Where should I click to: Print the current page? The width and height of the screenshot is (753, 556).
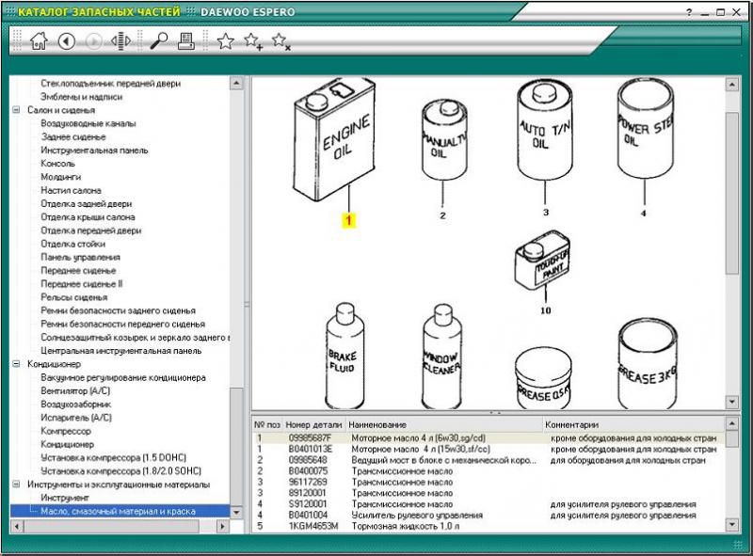click(x=185, y=40)
